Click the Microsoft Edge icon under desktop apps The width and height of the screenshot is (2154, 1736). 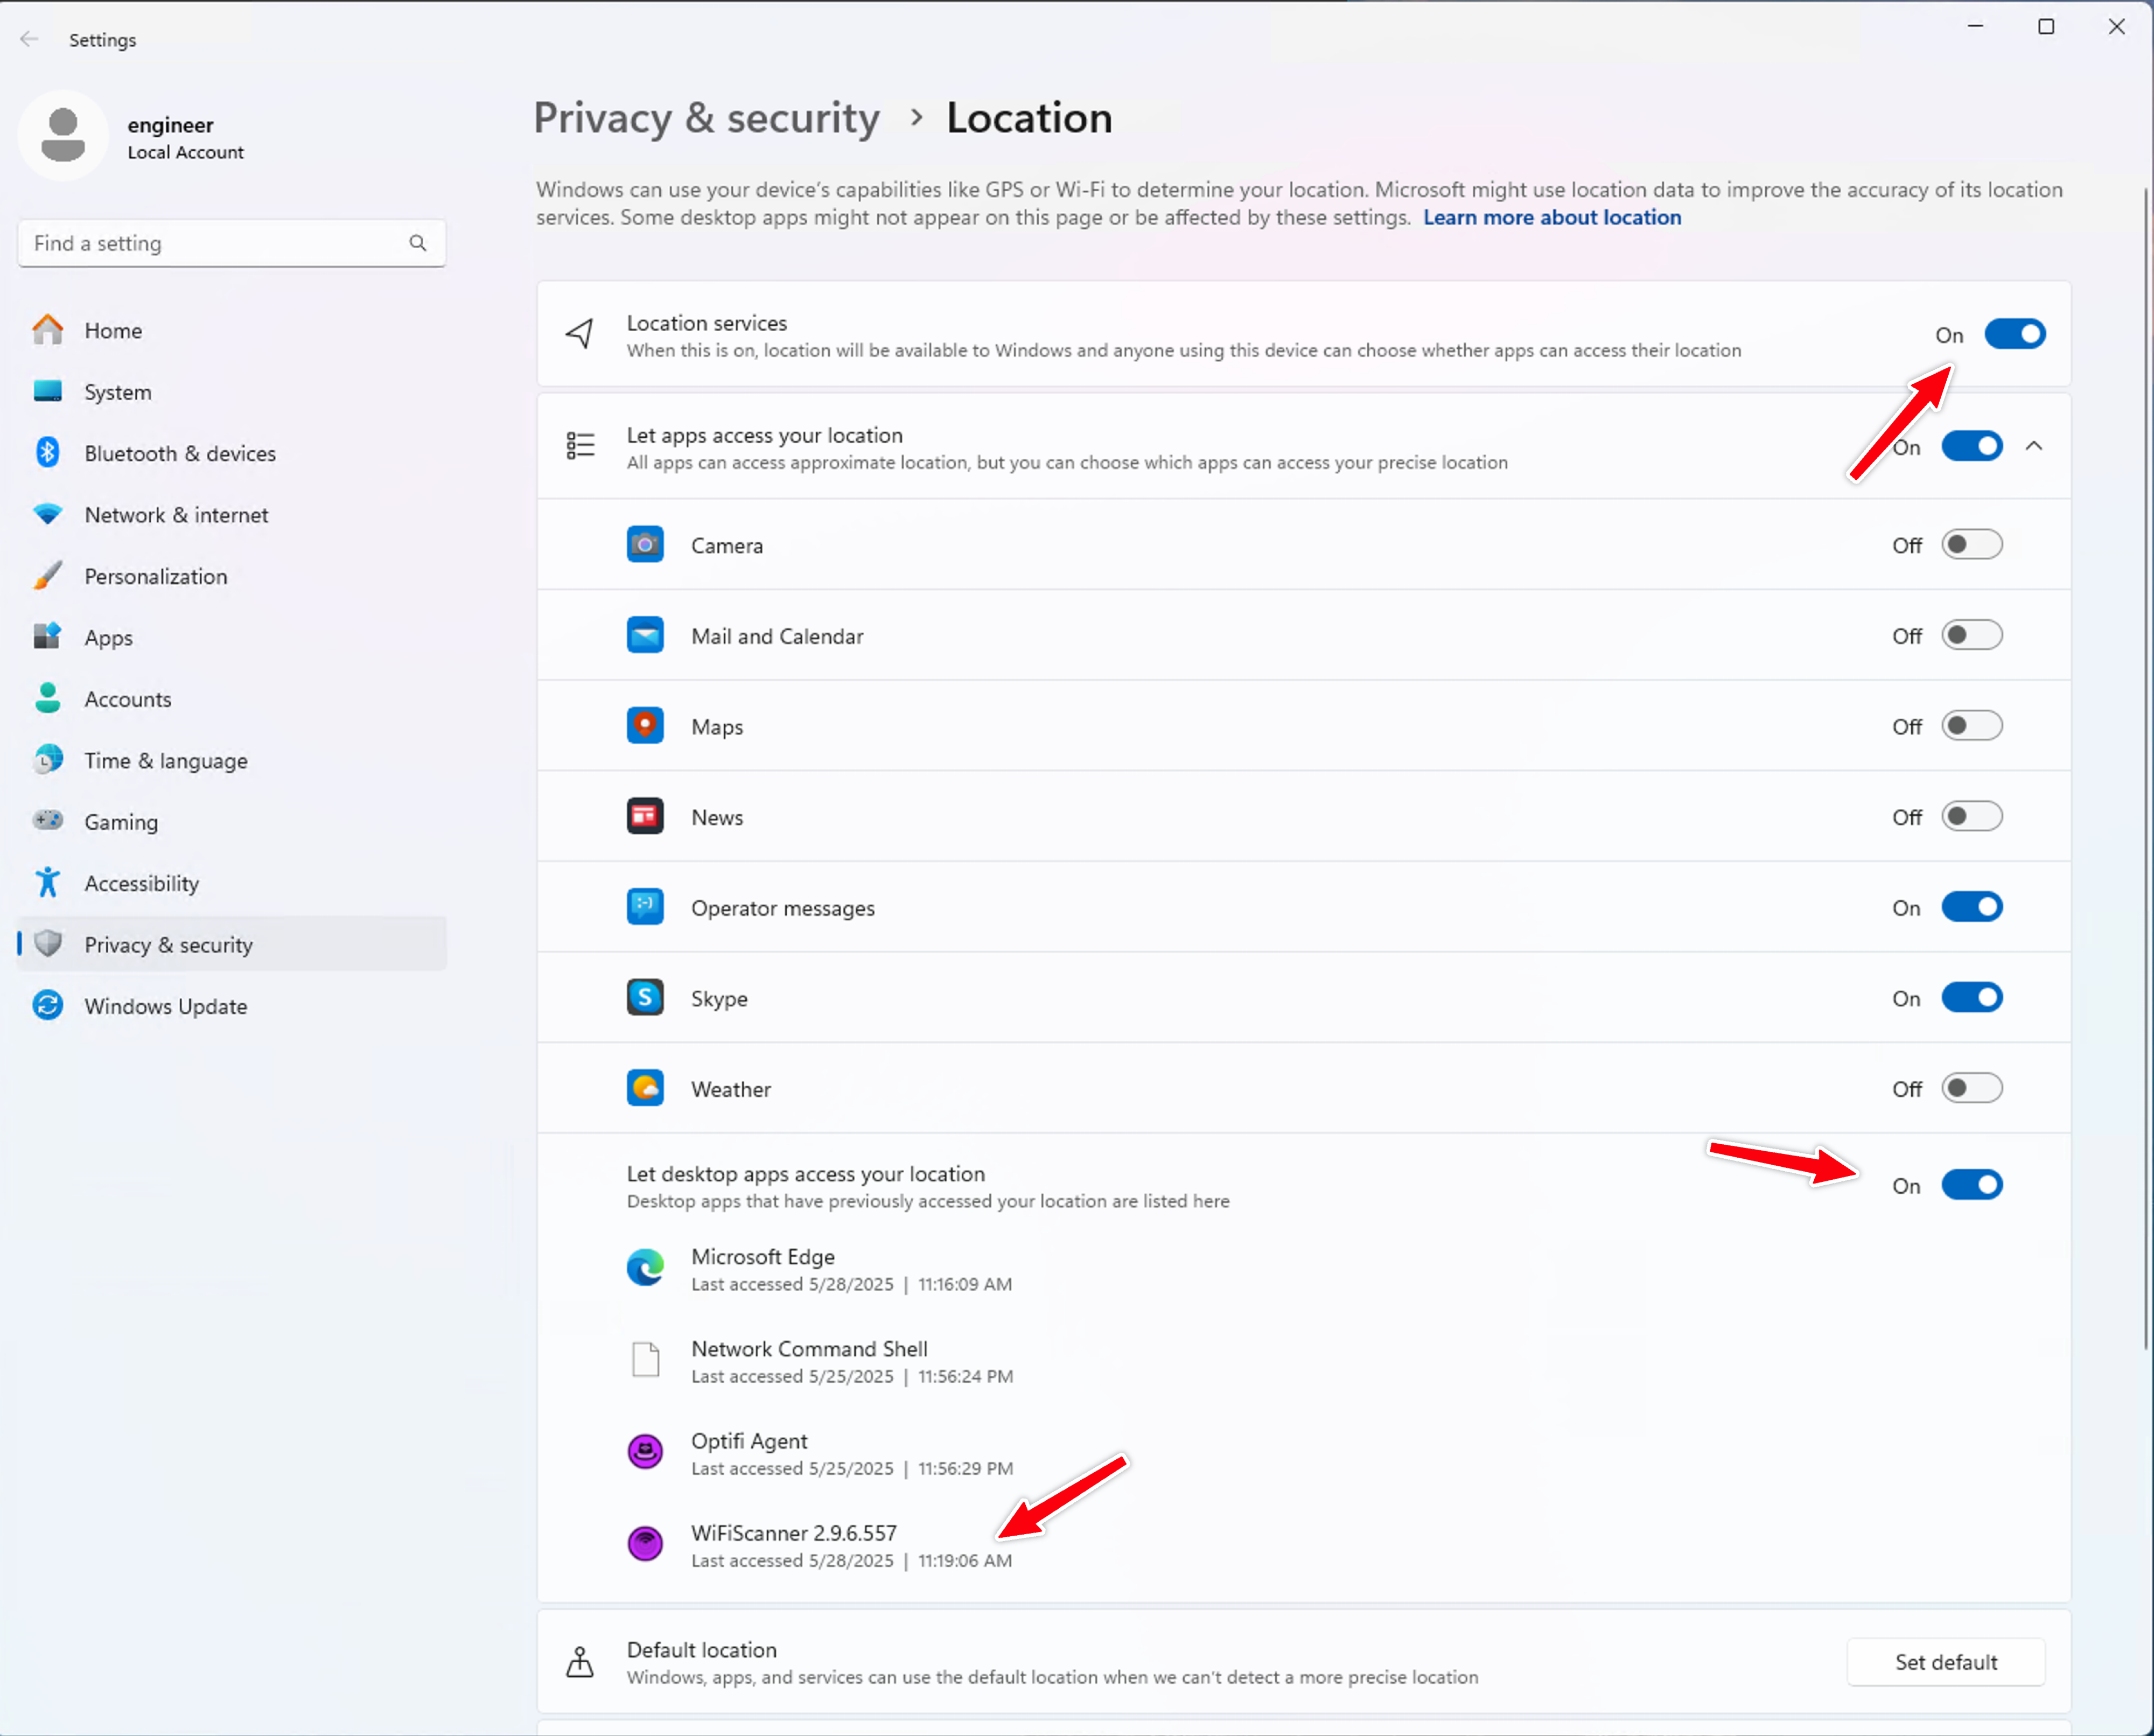(645, 1267)
